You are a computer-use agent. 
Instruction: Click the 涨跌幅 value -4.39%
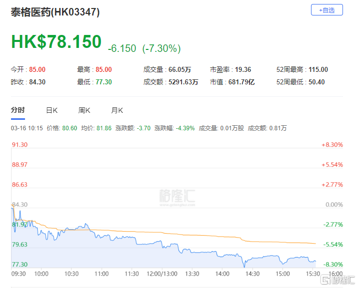(x=185, y=128)
